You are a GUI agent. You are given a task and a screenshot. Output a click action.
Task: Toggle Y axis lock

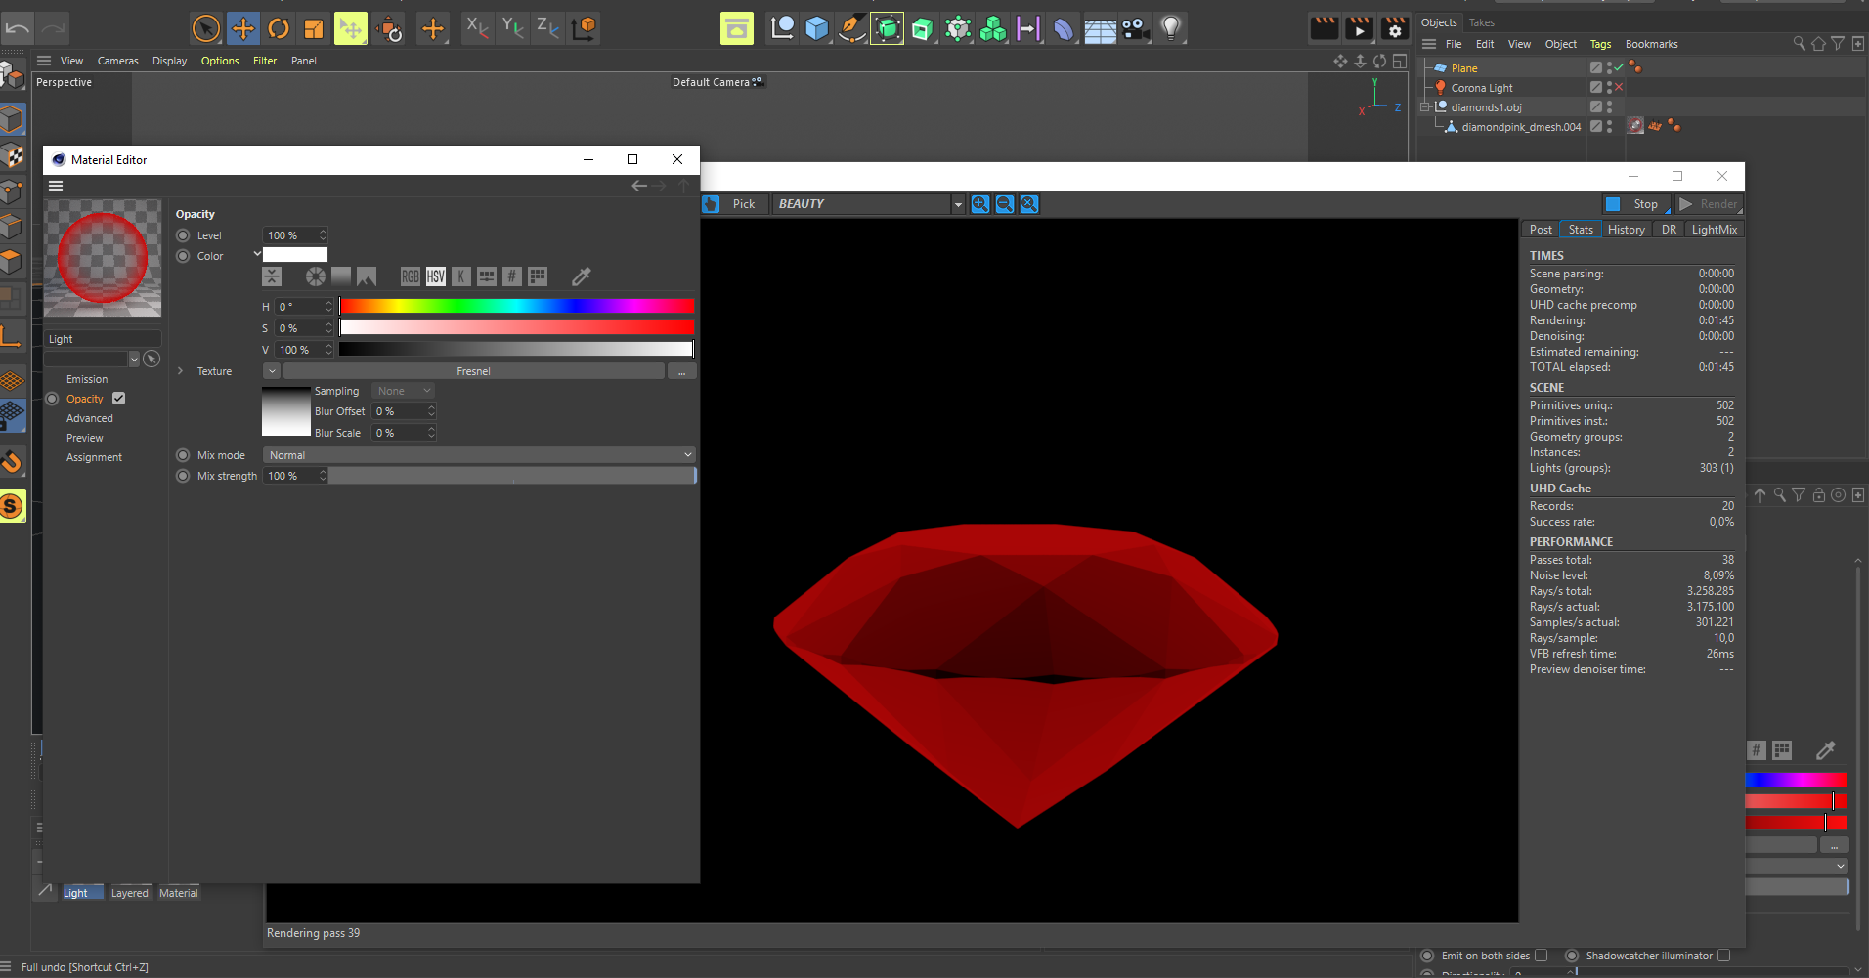(x=512, y=27)
